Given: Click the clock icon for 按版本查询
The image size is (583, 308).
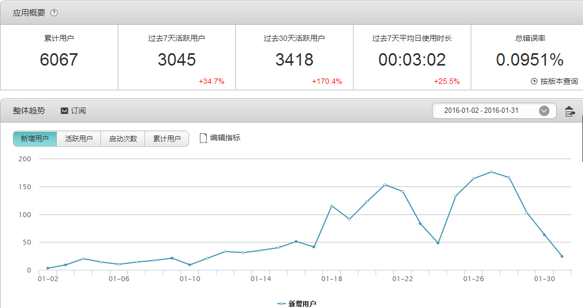Looking at the screenshot, I should click(534, 81).
